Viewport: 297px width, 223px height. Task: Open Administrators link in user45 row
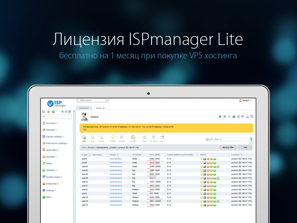point(116,167)
